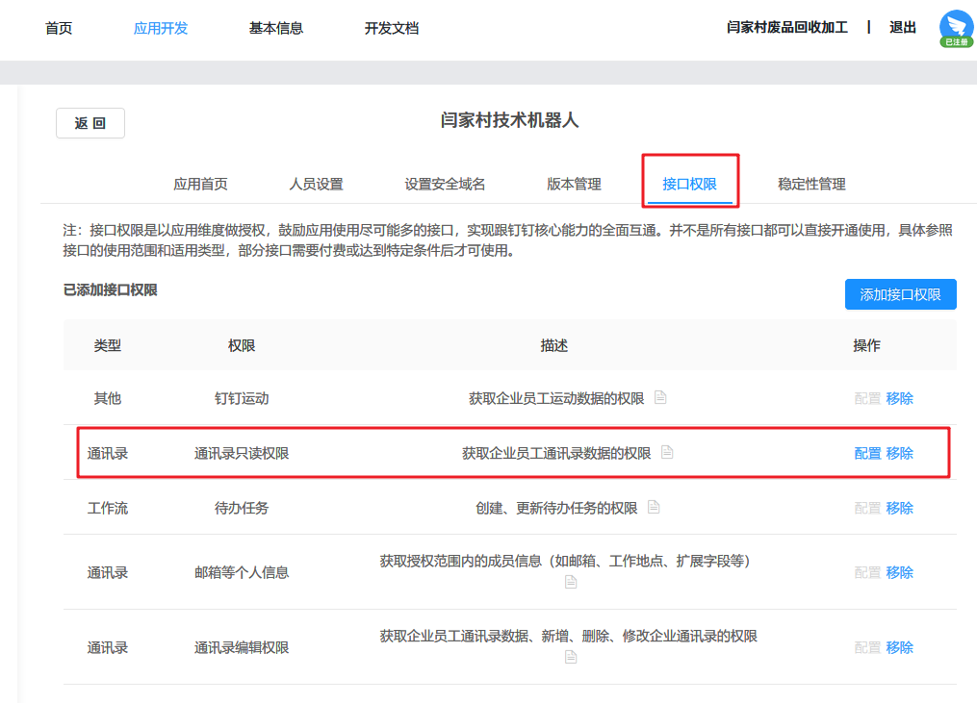Open the doc icon under 通讯录编辑权限 description
This screenshot has height=703, width=977.
[x=571, y=657]
